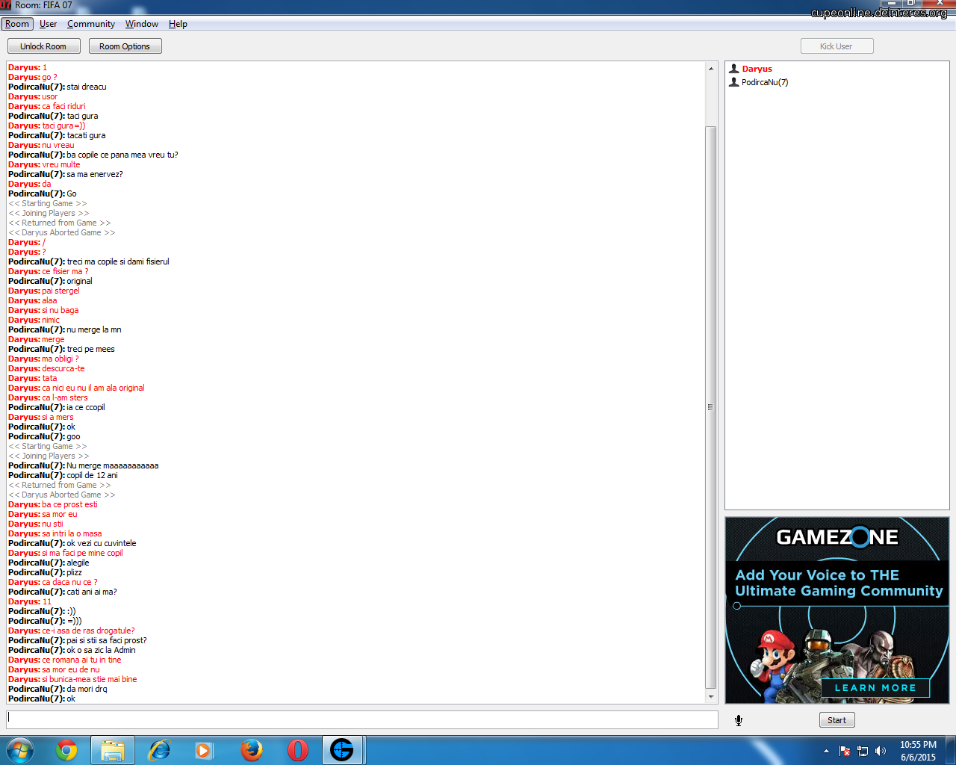Open the Help menu
The height and width of the screenshot is (765, 956).
[178, 24]
